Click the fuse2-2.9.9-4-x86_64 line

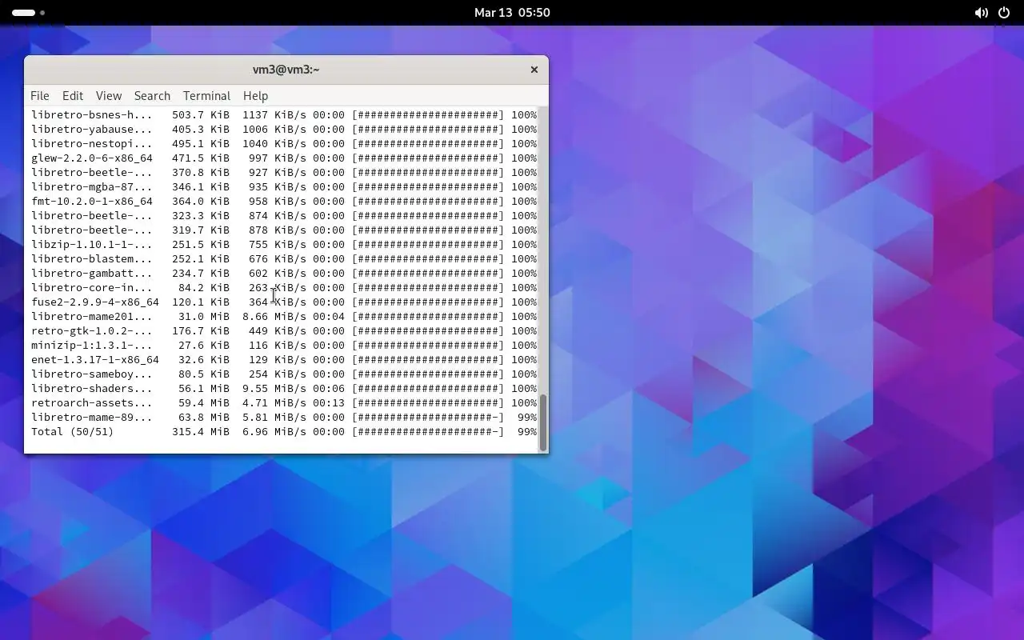click(284, 302)
